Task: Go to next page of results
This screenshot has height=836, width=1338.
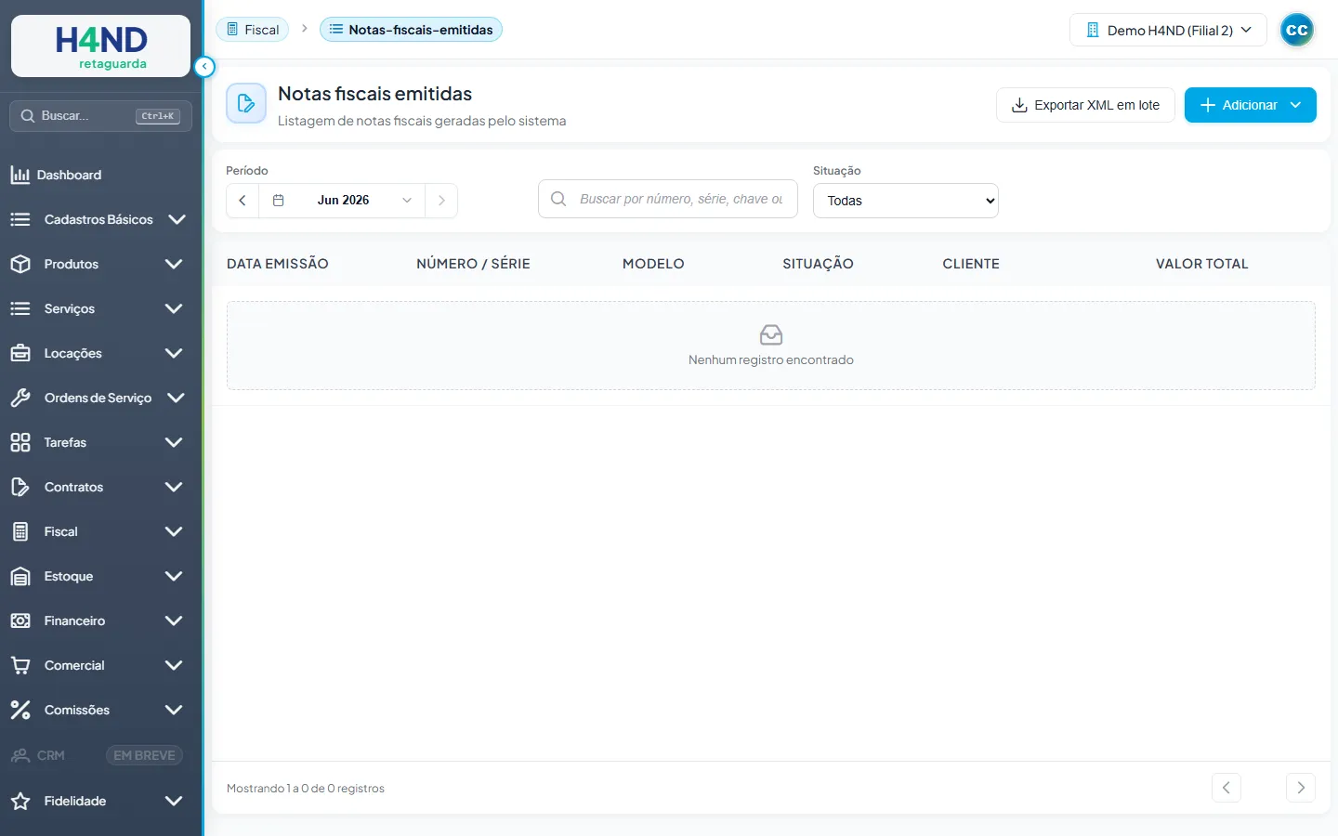Action: (x=1301, y=788)
